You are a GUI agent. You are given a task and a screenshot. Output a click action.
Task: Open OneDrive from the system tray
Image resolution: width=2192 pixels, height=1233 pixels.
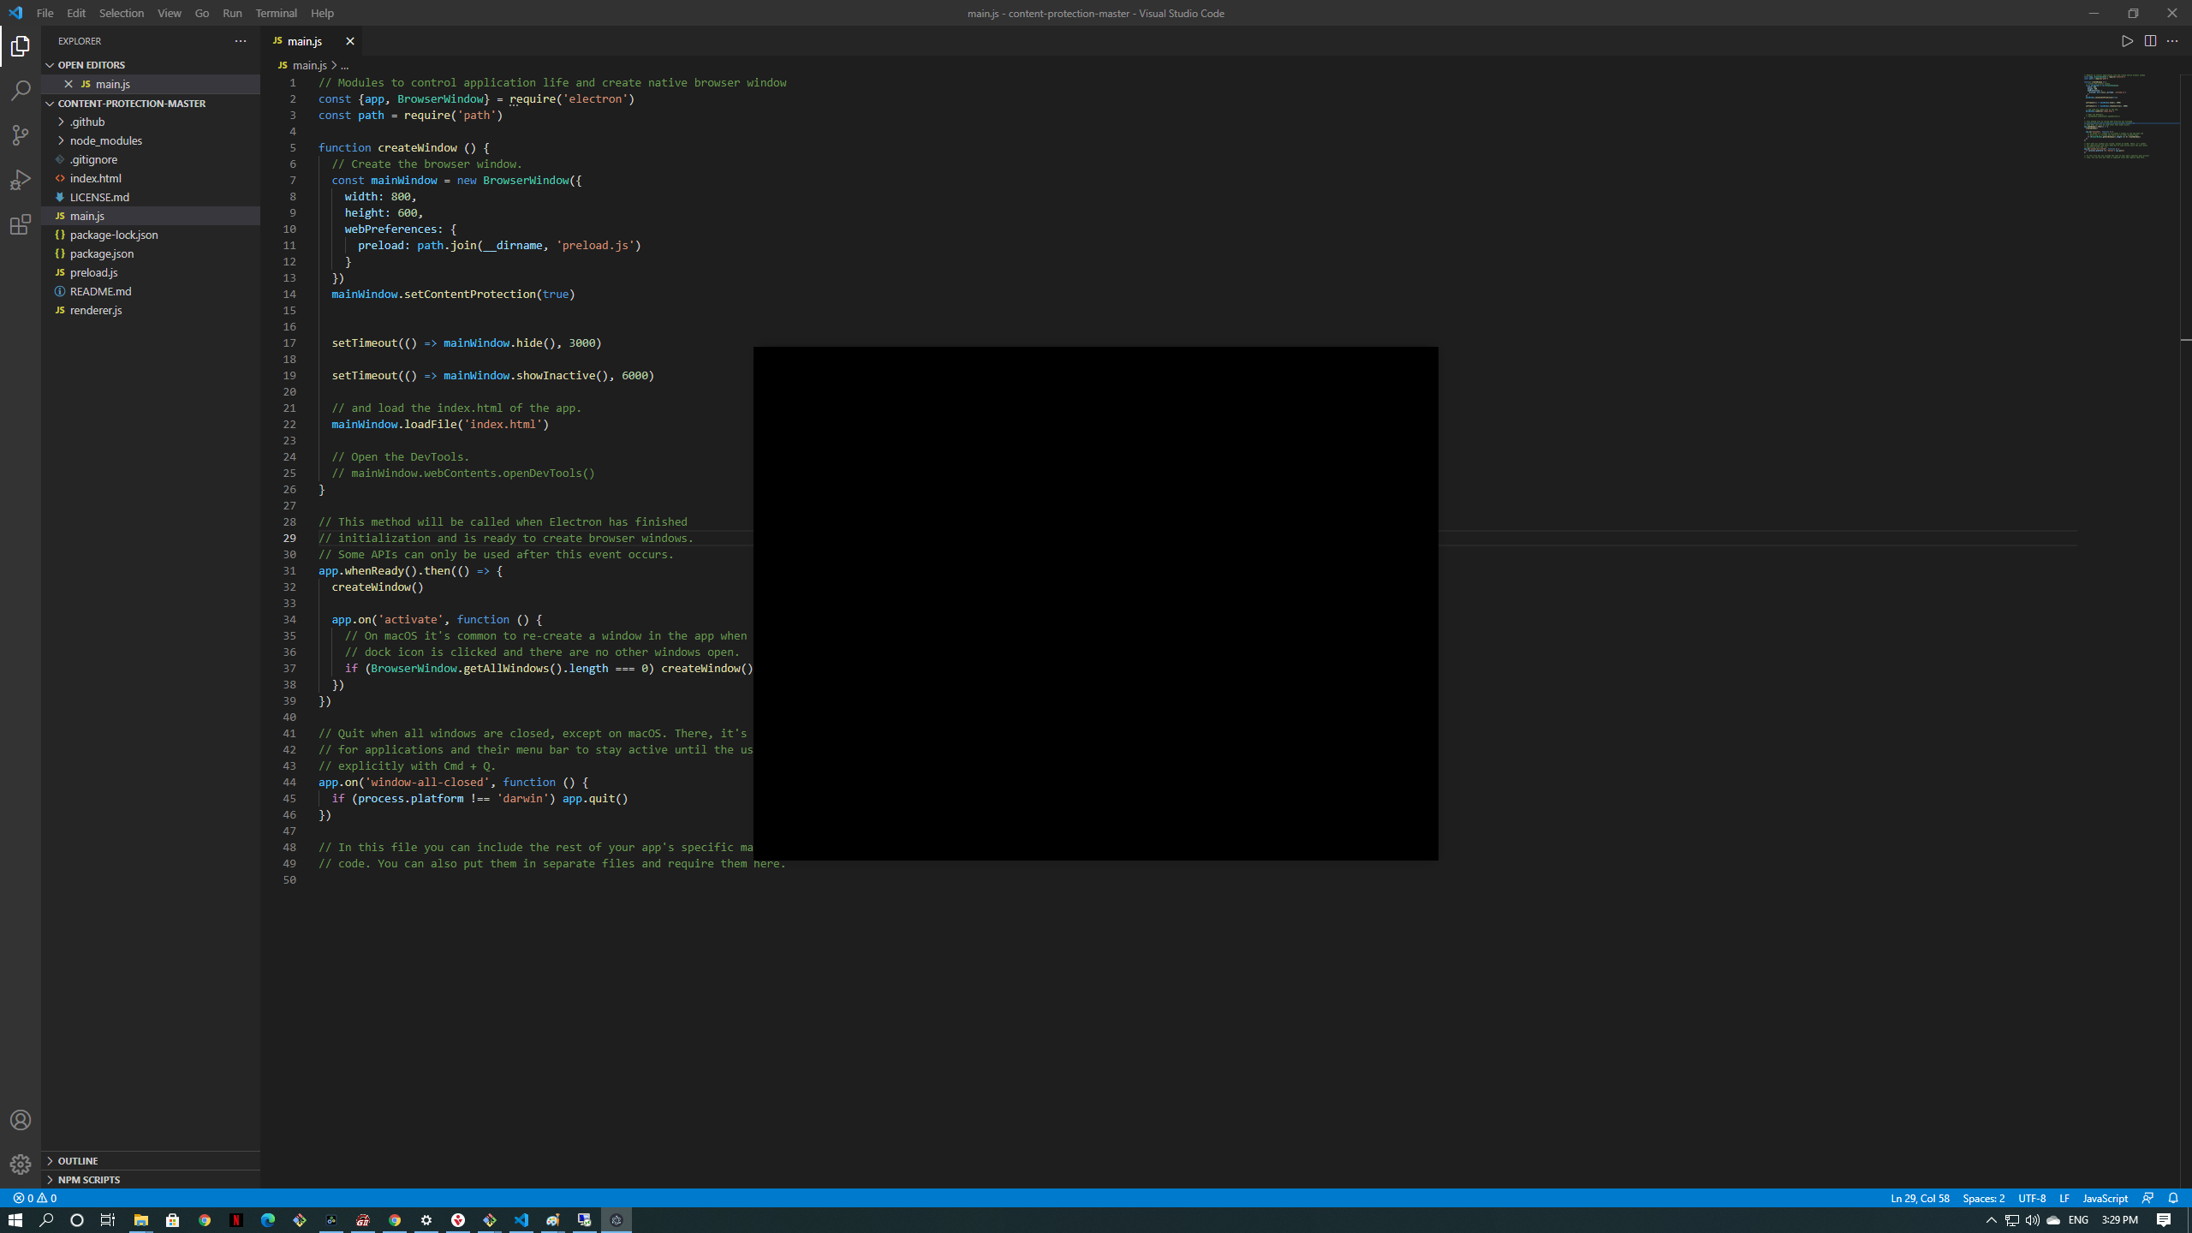[x=2053, y=1220]
